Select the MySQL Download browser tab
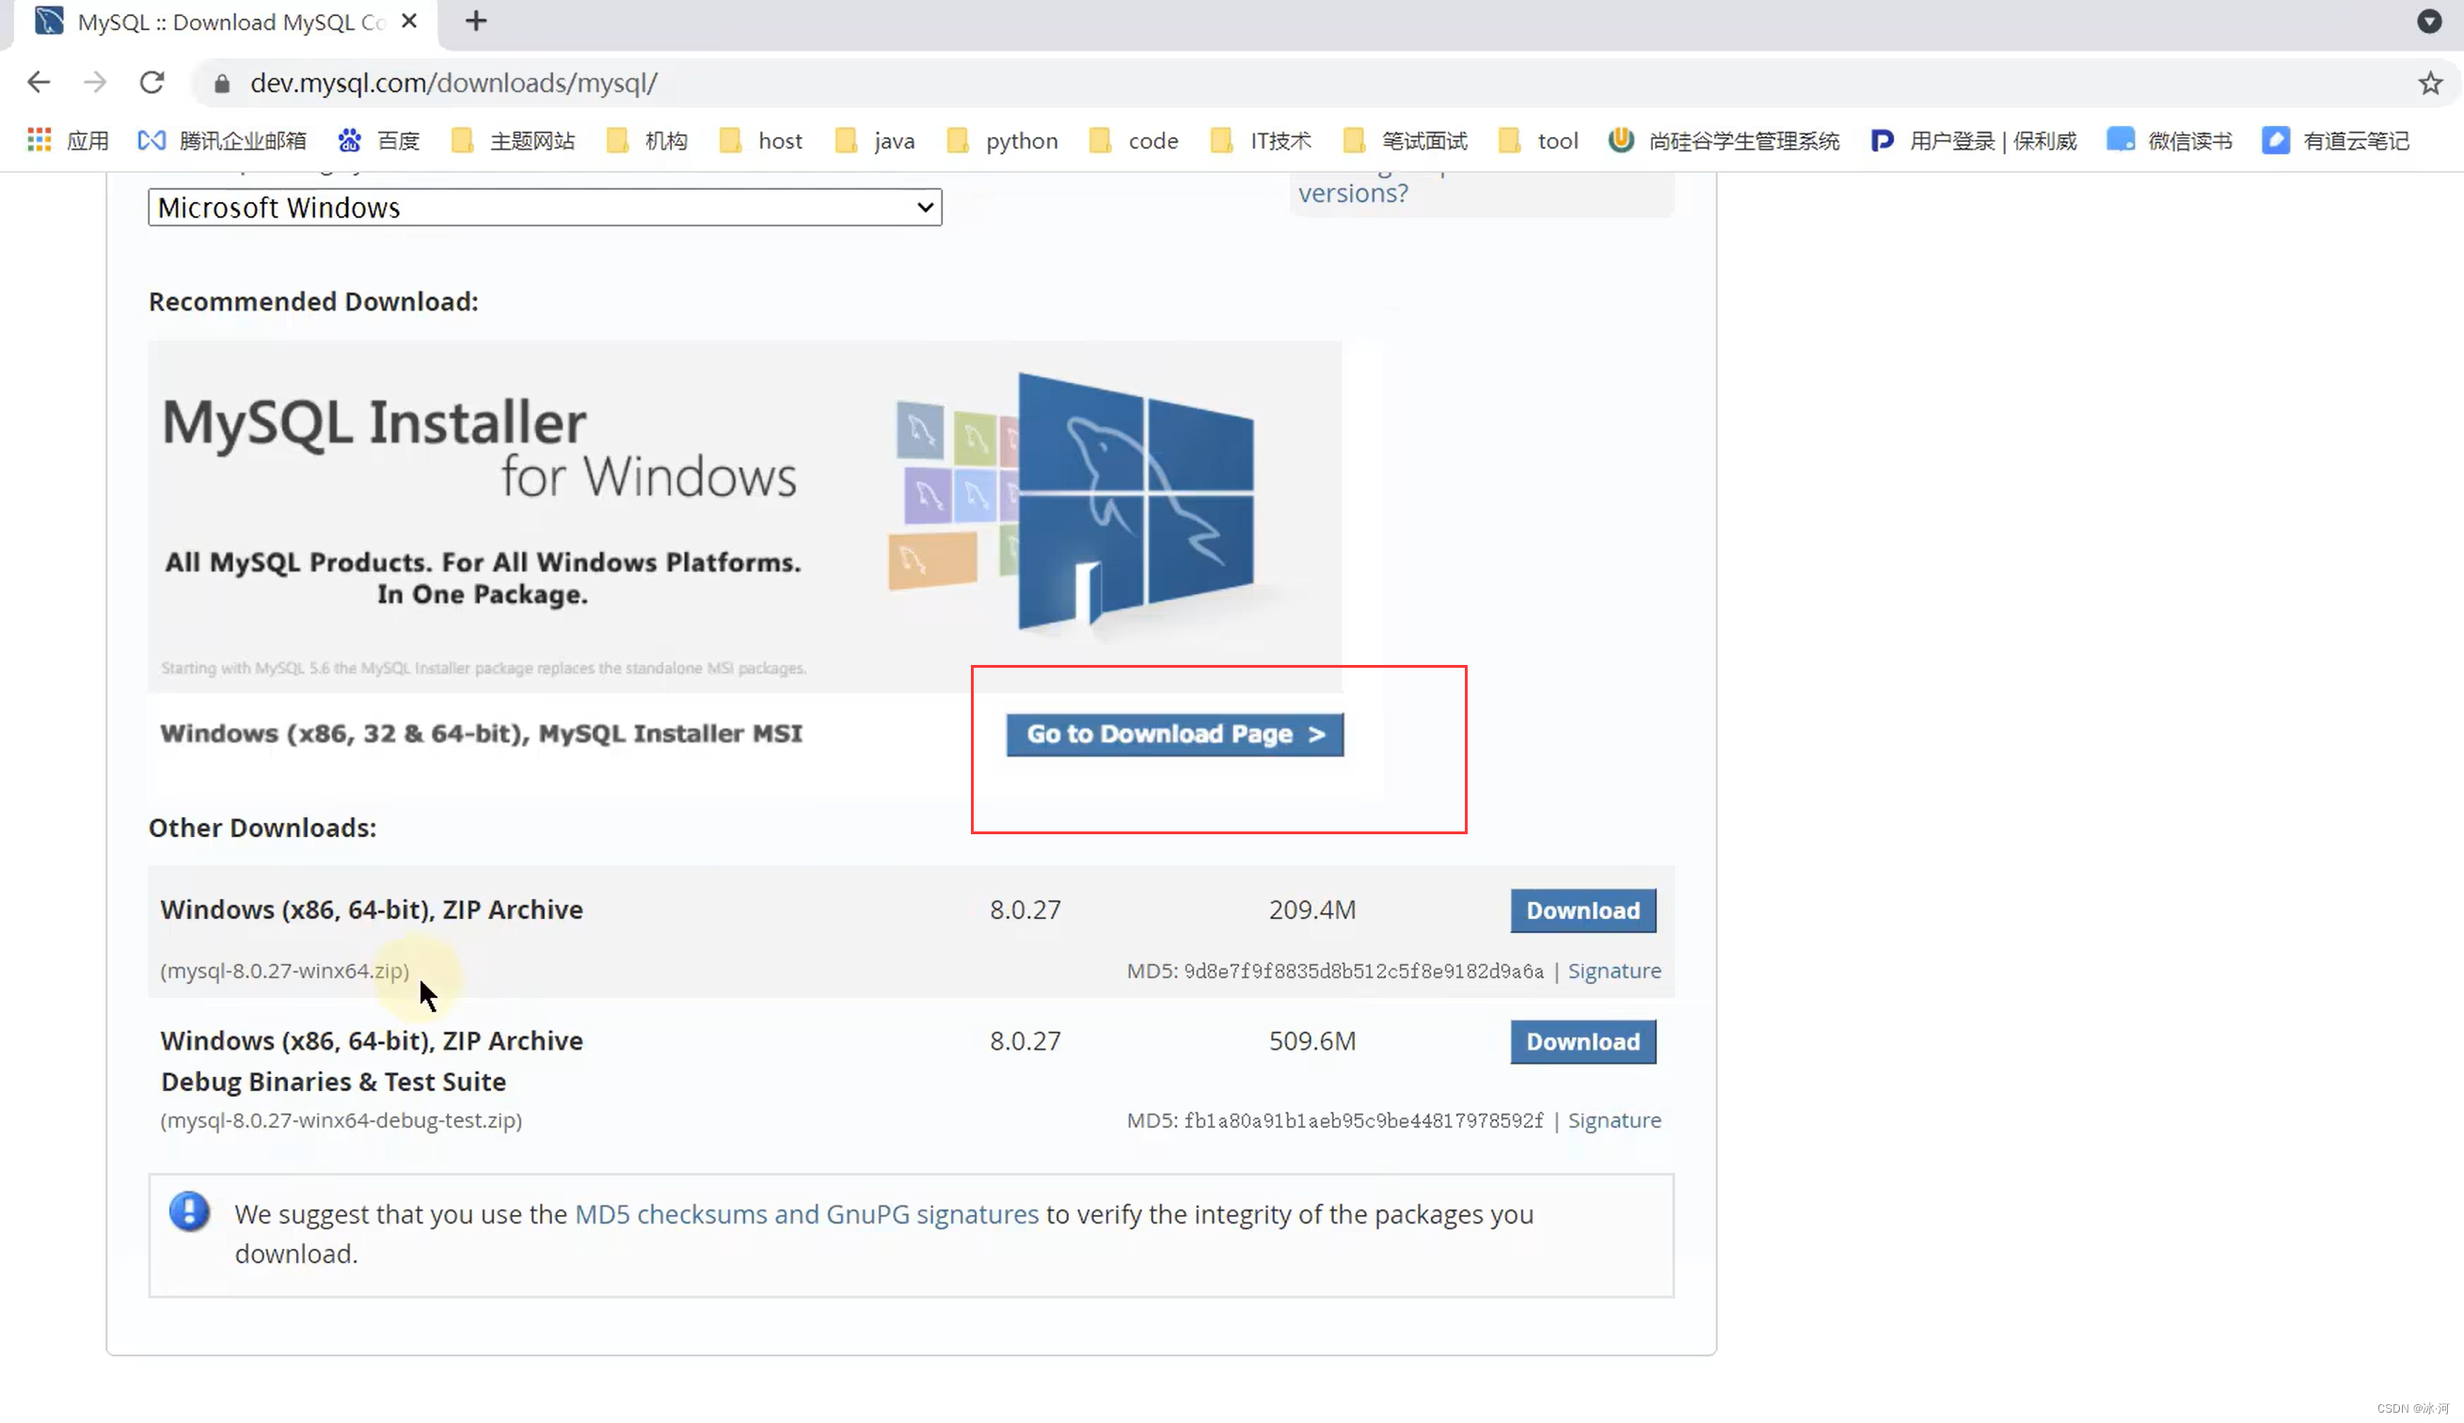 (x=227, y=22)
